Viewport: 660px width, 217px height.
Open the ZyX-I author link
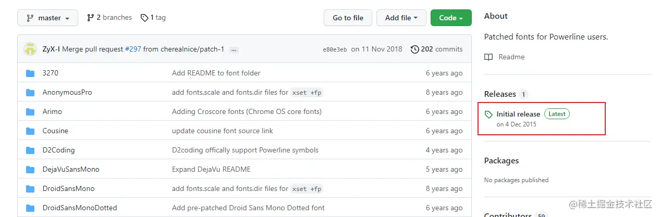51,49
